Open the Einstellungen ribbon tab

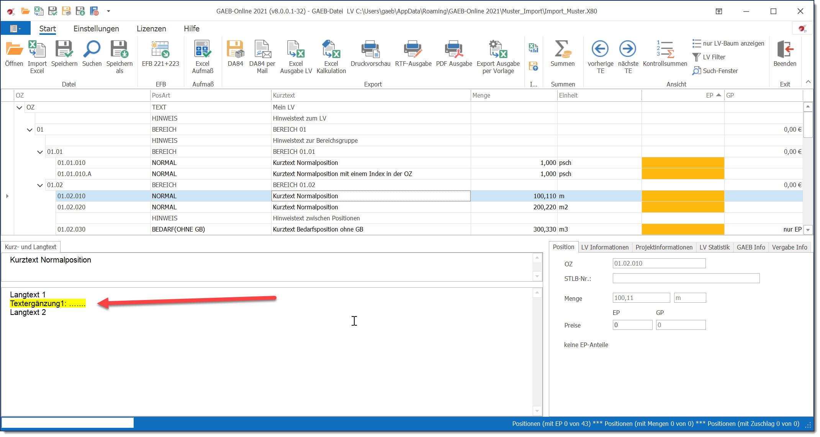[x=96, y=29]
